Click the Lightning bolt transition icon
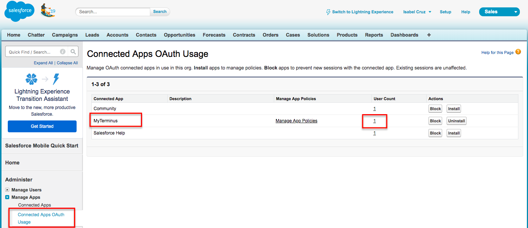This screenshot has width=528, height=228. click(56, 79)
